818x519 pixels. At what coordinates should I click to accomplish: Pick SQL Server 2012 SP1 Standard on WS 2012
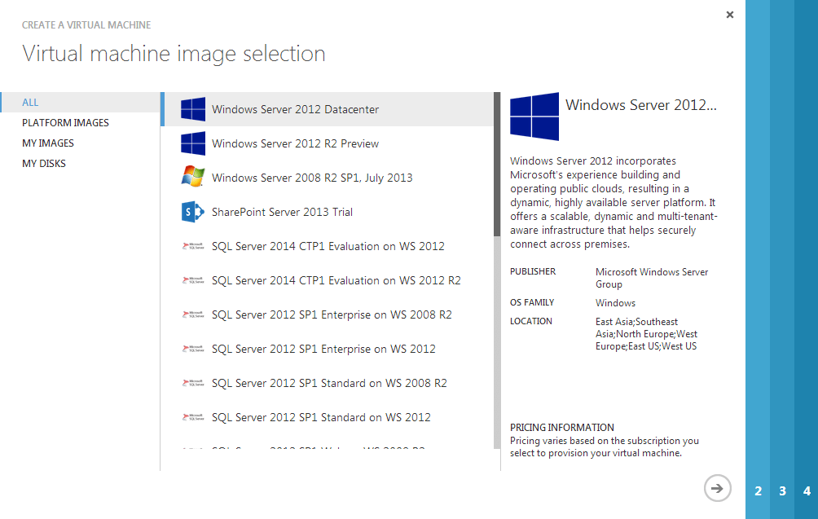pos(327,417)
